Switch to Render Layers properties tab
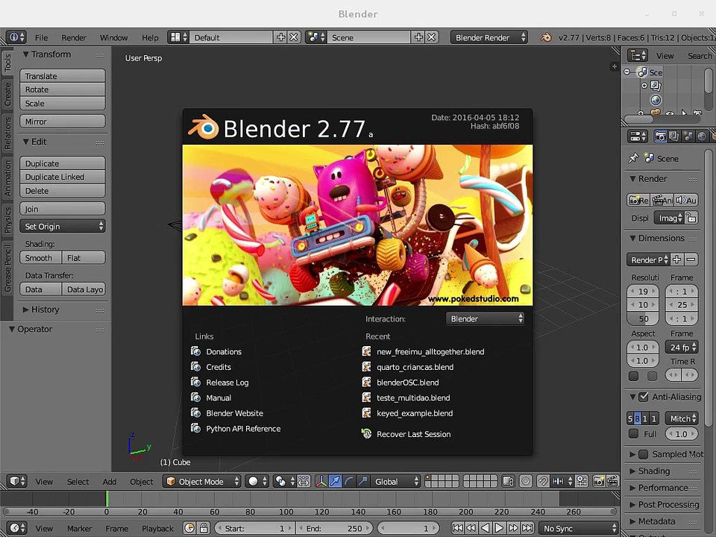 (x=674, y=136)
